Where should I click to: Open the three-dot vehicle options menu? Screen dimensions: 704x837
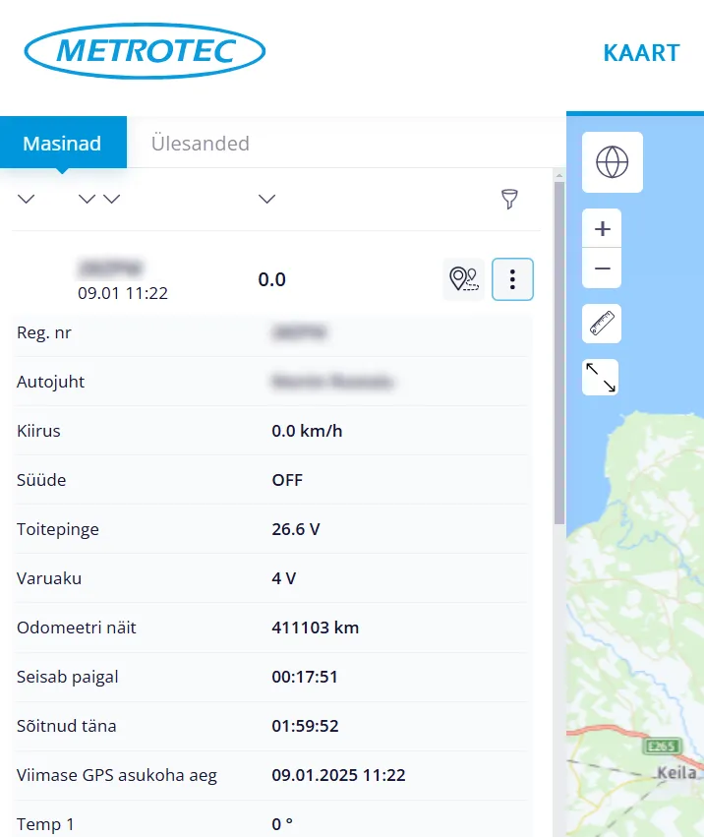pyautogui.click(x=512, y=279)
